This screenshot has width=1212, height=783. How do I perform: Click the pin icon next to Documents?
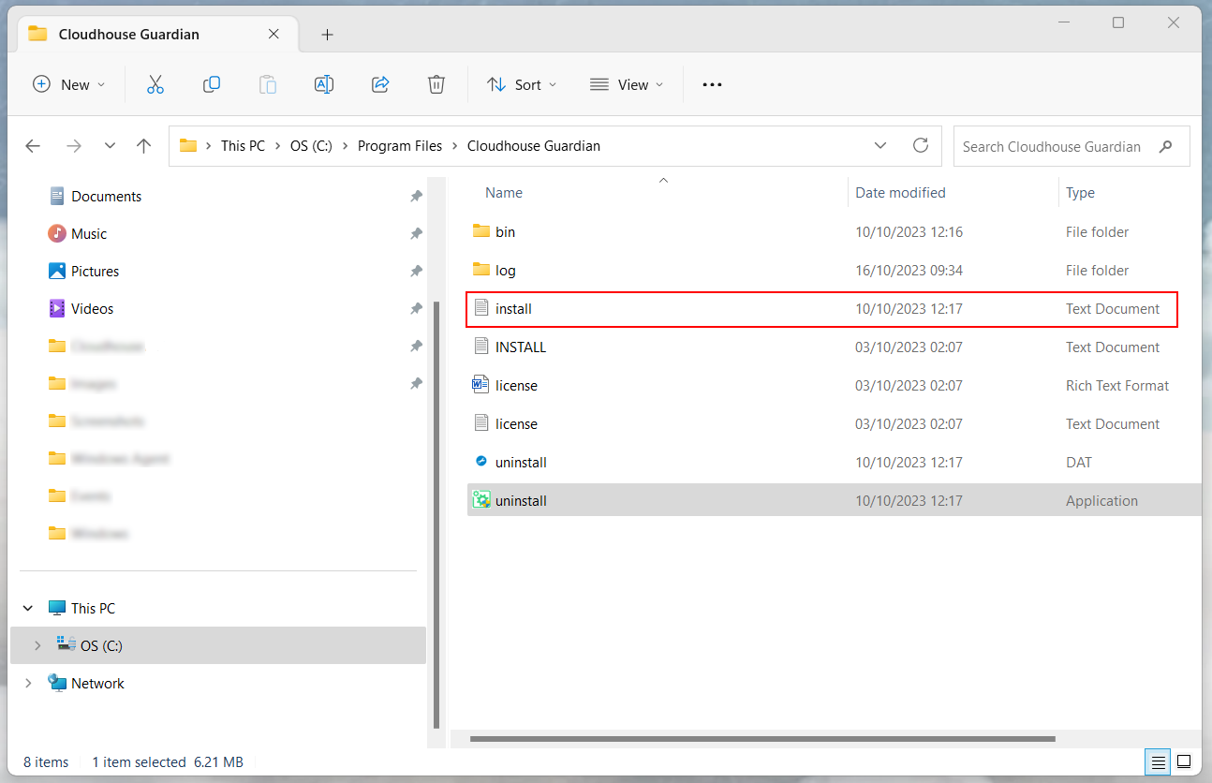416,197
